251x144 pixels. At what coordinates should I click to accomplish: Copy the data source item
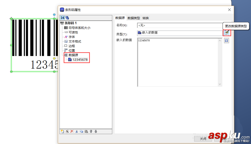(x=82, y=131)
